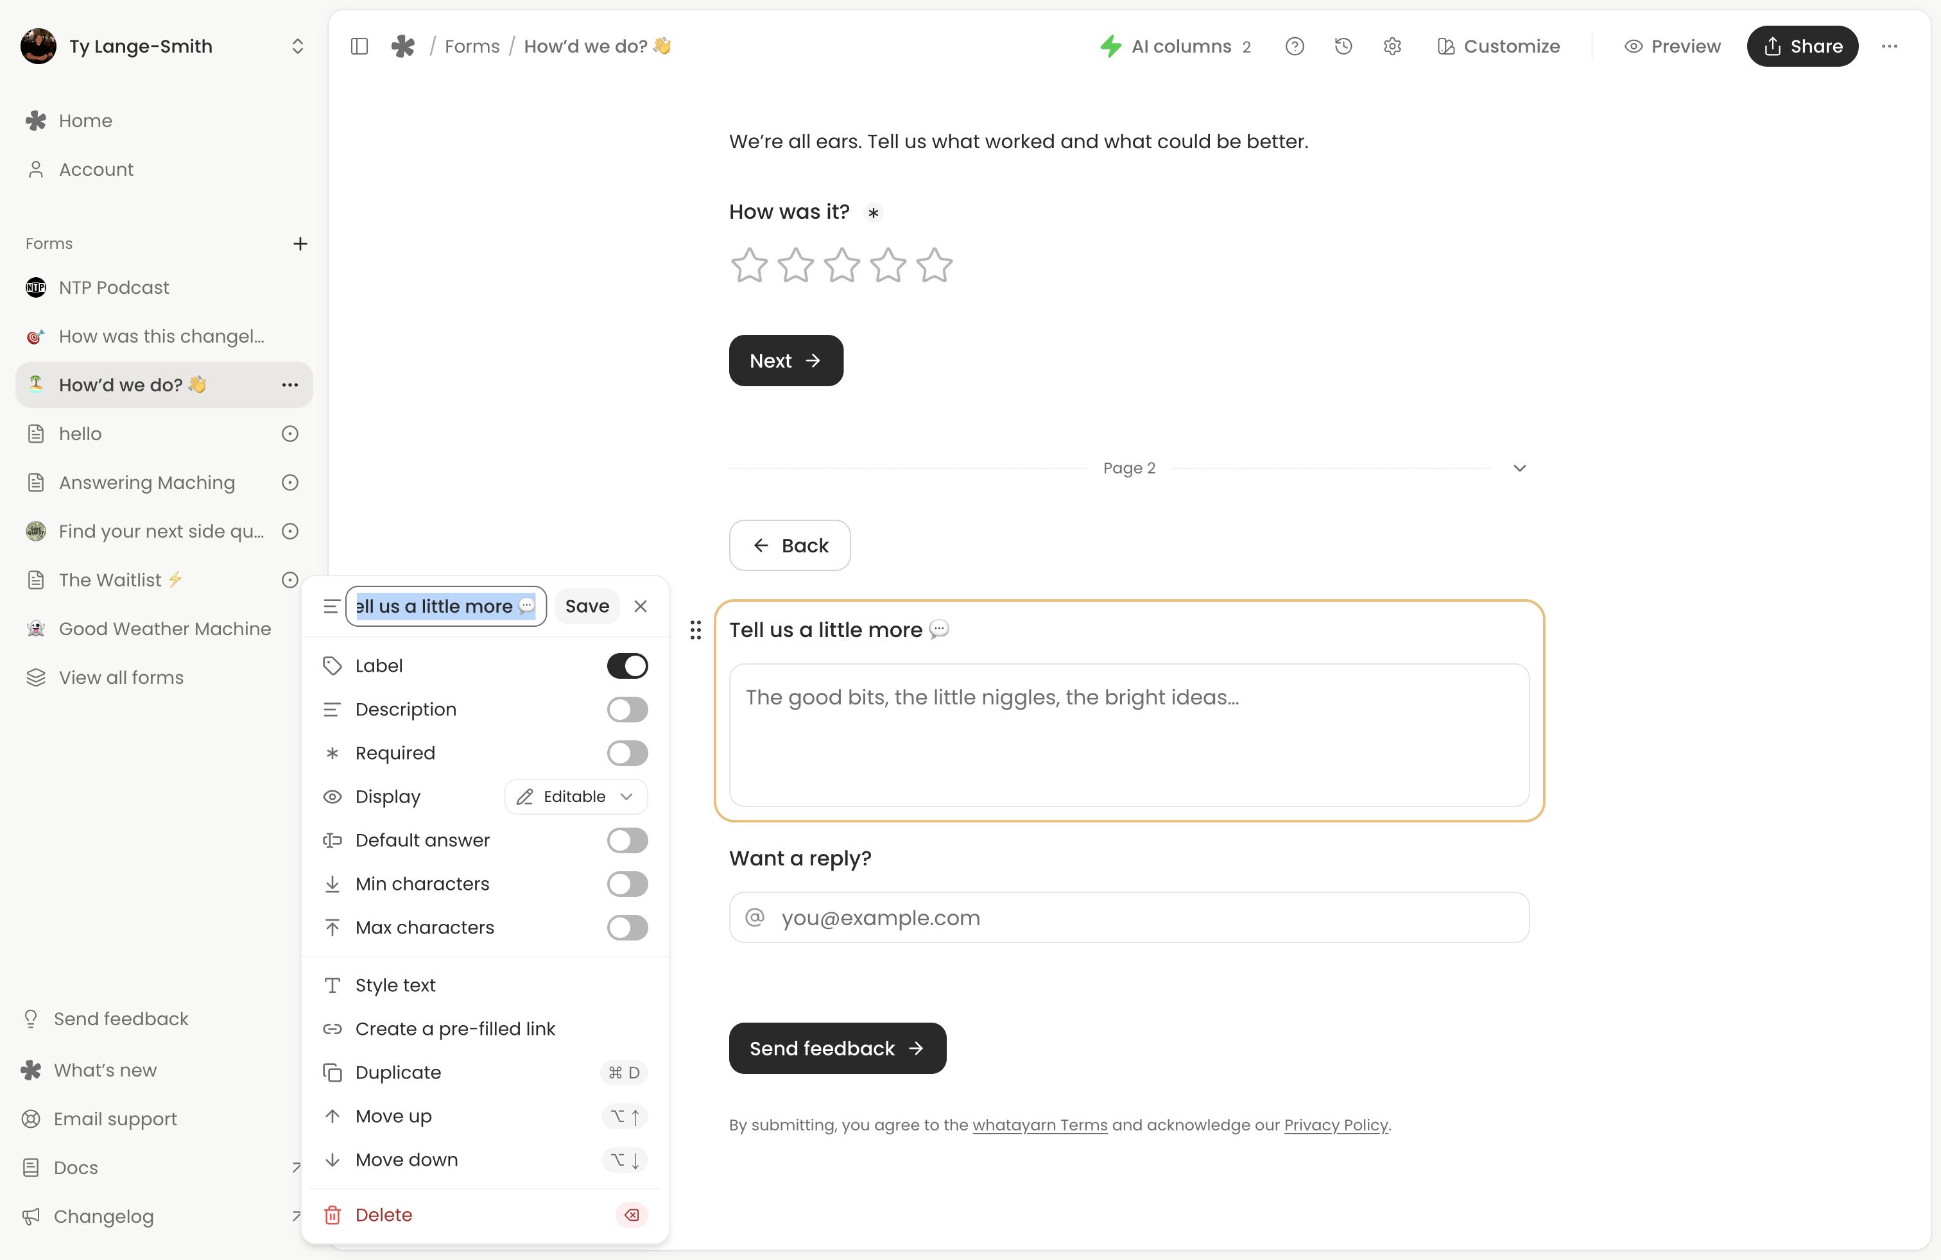Viewport: 1941px width, 1260px height.
Task: Click the Share button
Action: 1802,46
